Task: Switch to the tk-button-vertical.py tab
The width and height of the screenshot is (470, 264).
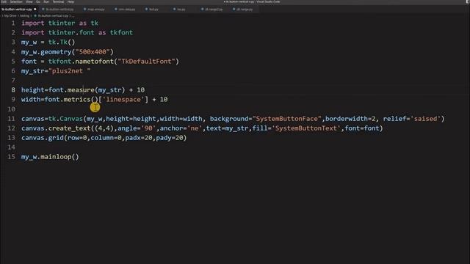Action: [59, 10]
